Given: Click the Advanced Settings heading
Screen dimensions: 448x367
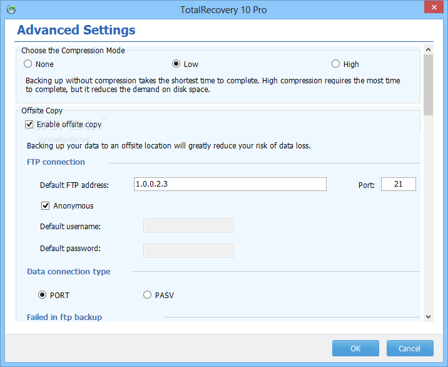Looking at the screenshot, I should [x=76, y=30].
